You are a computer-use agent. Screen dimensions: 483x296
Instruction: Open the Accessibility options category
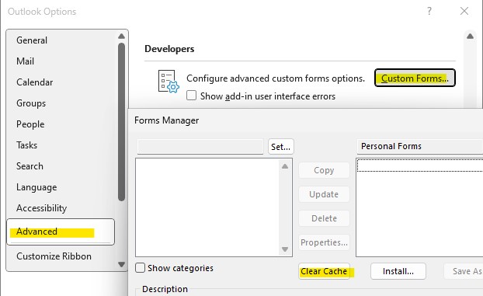pyautogui.click(x=42, y=208)
